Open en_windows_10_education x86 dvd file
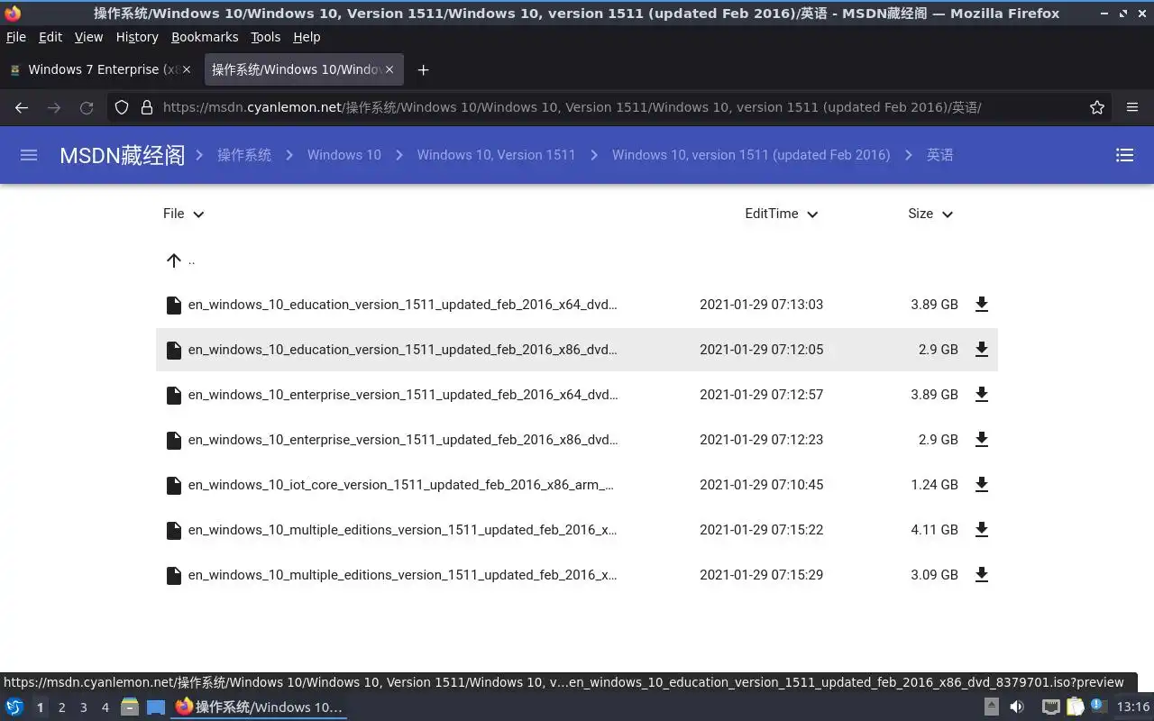 [402, 350]
